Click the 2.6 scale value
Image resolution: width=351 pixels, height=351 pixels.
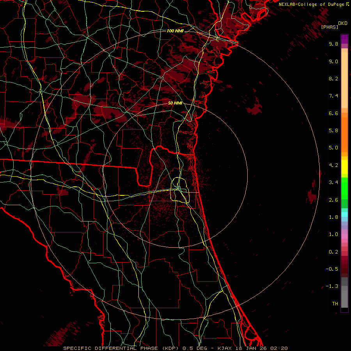pyautogui.click(x=333, y=200)
